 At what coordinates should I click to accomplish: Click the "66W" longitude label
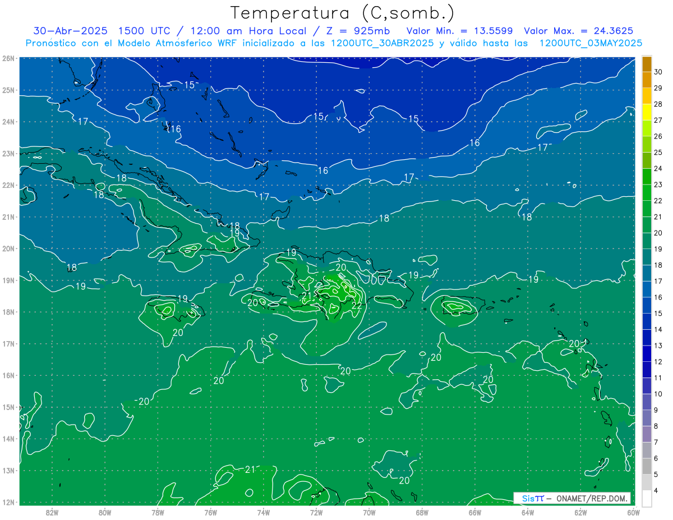(x=475, y=512)
